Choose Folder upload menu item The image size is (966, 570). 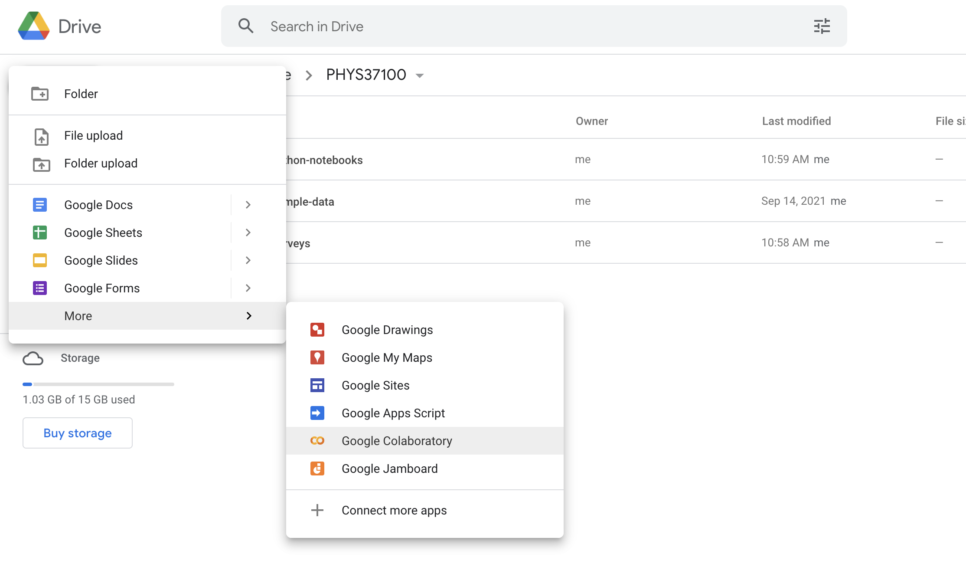tap(147, 163)
